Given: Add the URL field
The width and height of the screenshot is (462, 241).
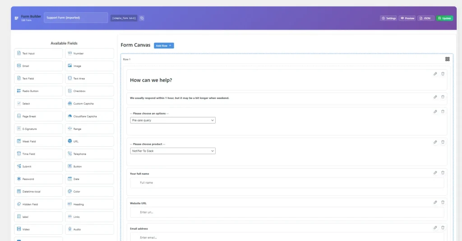Looking at the screenshot, I should pyautogui.click(x=90, y=141).
